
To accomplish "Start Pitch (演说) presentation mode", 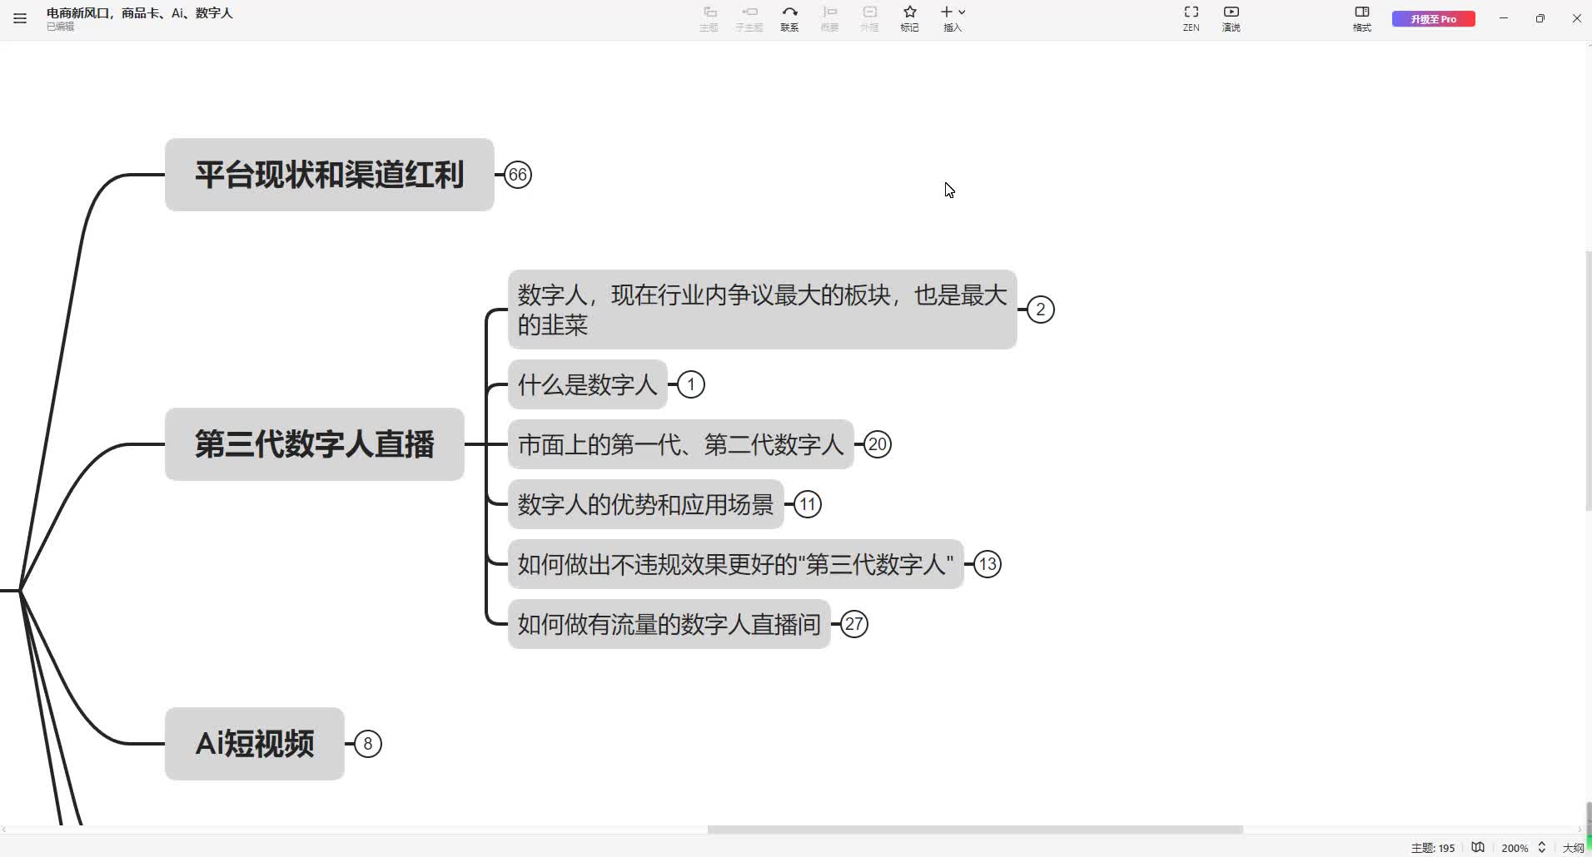I will (1231, 18).
